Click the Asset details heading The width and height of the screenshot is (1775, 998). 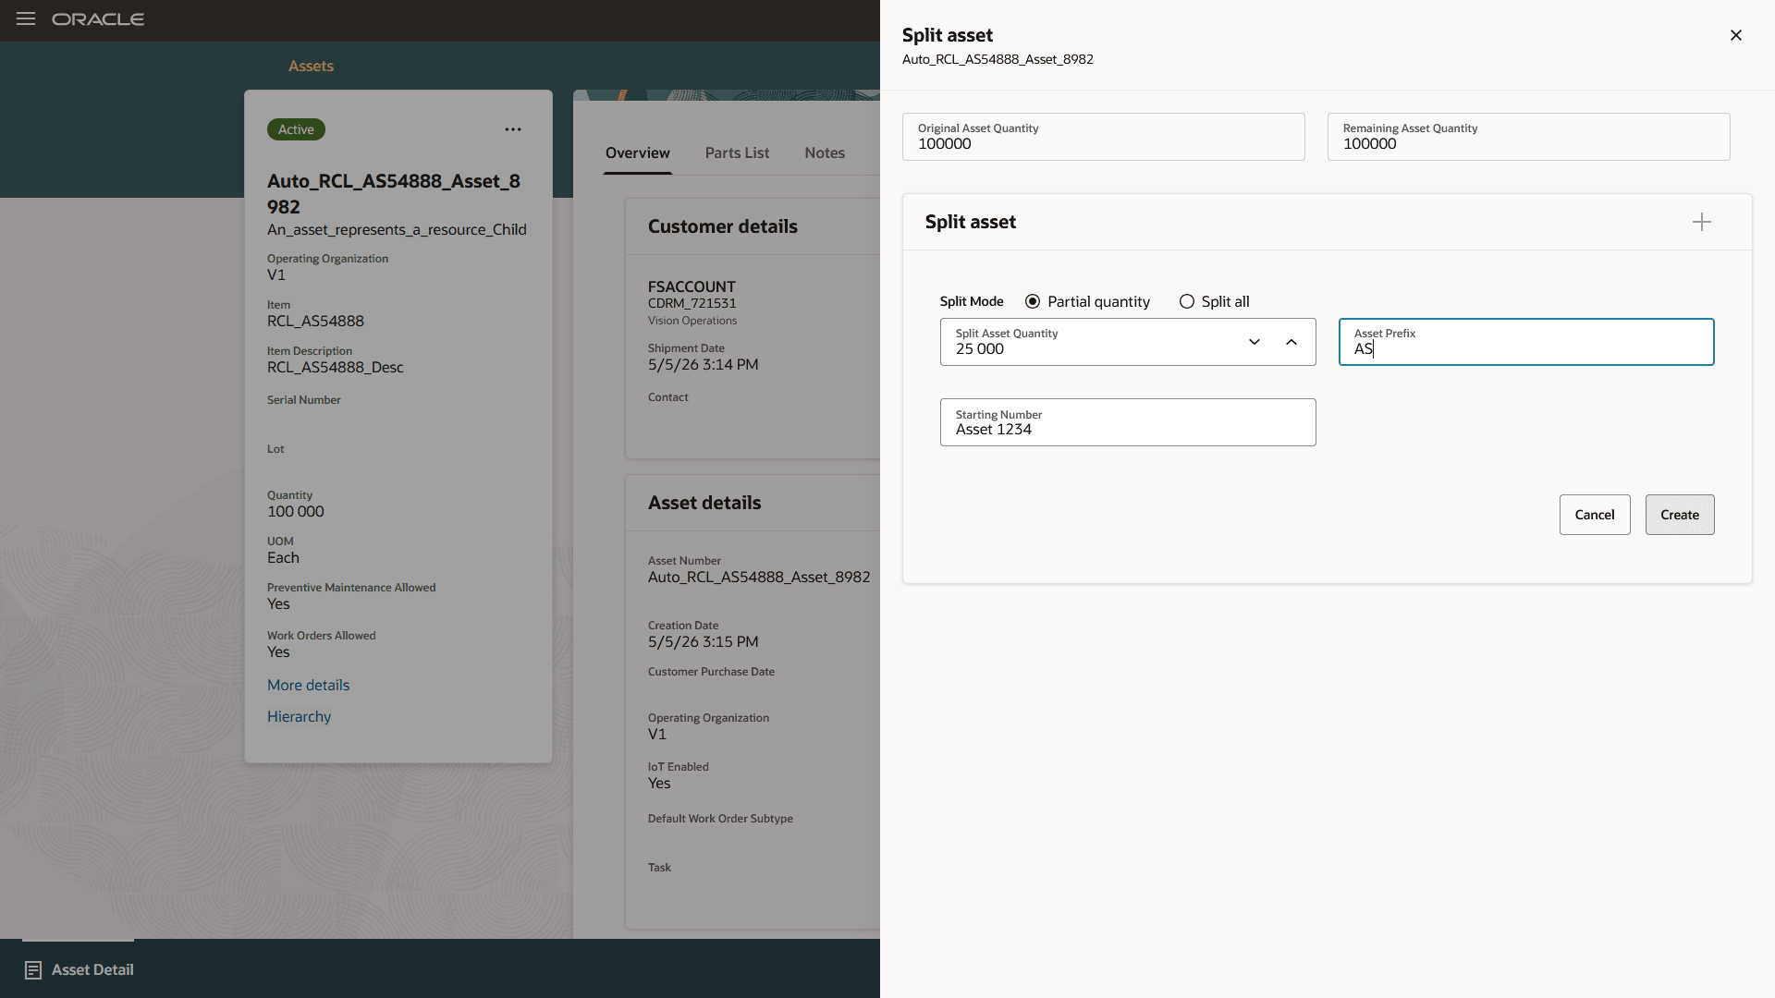click(x=704, y=503)
